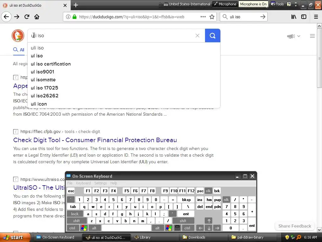The height and width of the screenshot is (242, 322).
Task: Click the DuckDuckGo megaphone icon
Action: click(291, 36)
